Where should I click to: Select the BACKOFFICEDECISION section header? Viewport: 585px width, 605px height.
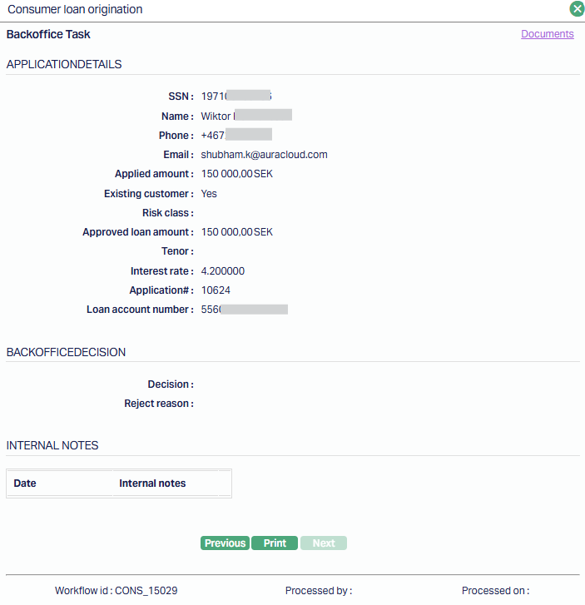click(66, 352)
